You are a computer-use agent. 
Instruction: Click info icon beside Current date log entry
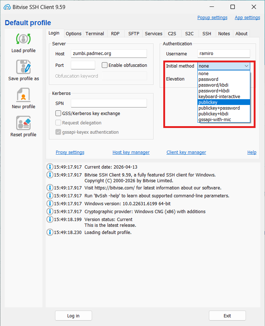(50, 167)
